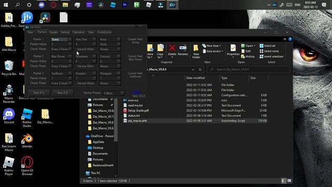Screen dimensions: 332x187
Task: Click History in the Explorer ribbon
Action: point(248,57)
